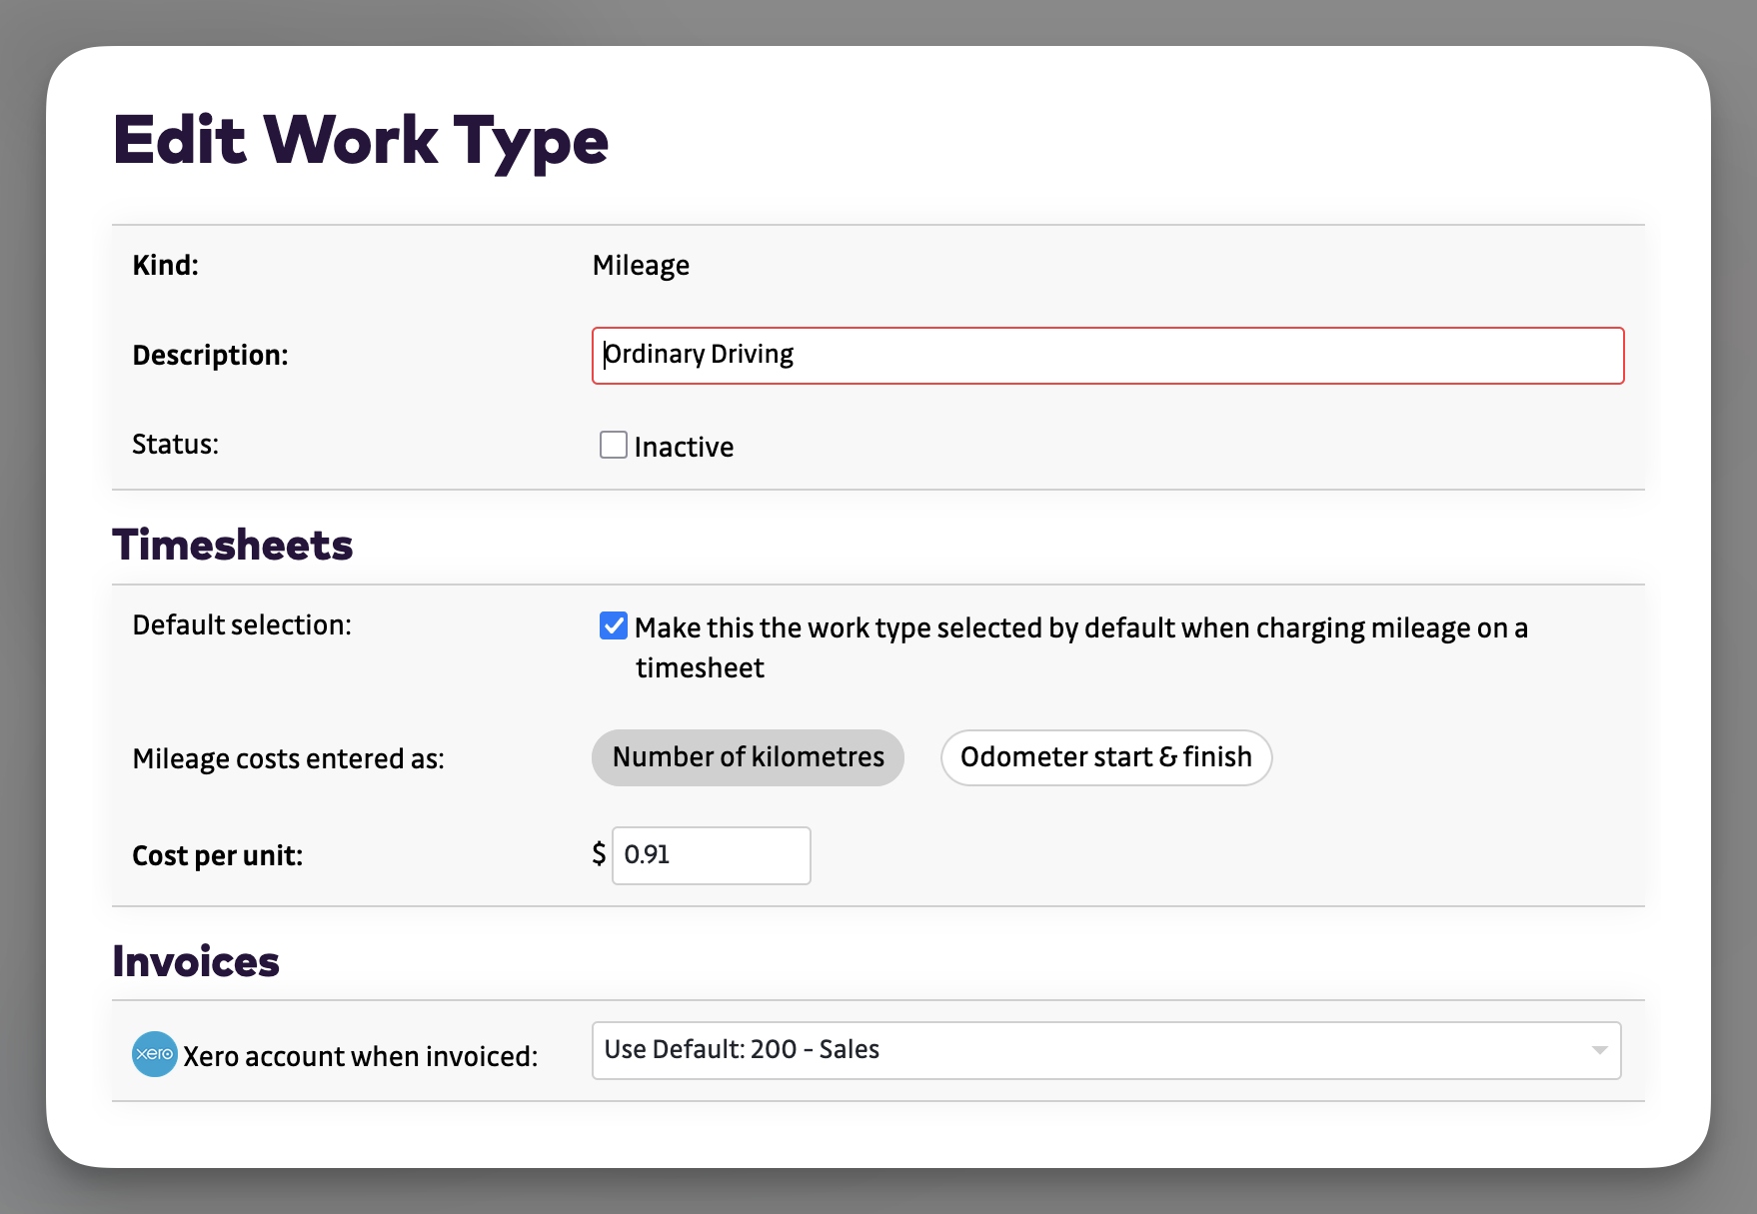Viewport: 1757px width, 1214px height.
Task: Click the 'Edit Work Type' page heading
Action: point(361,142)
